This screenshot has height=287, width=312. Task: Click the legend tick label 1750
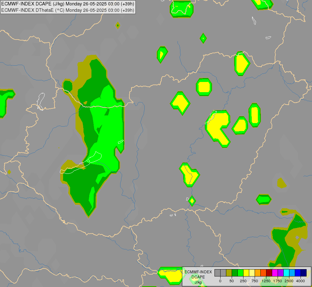(278, 281)
